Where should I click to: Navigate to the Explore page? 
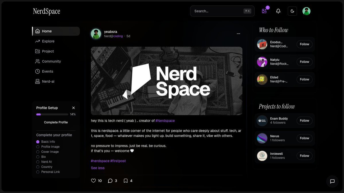(x=48, y=41)
